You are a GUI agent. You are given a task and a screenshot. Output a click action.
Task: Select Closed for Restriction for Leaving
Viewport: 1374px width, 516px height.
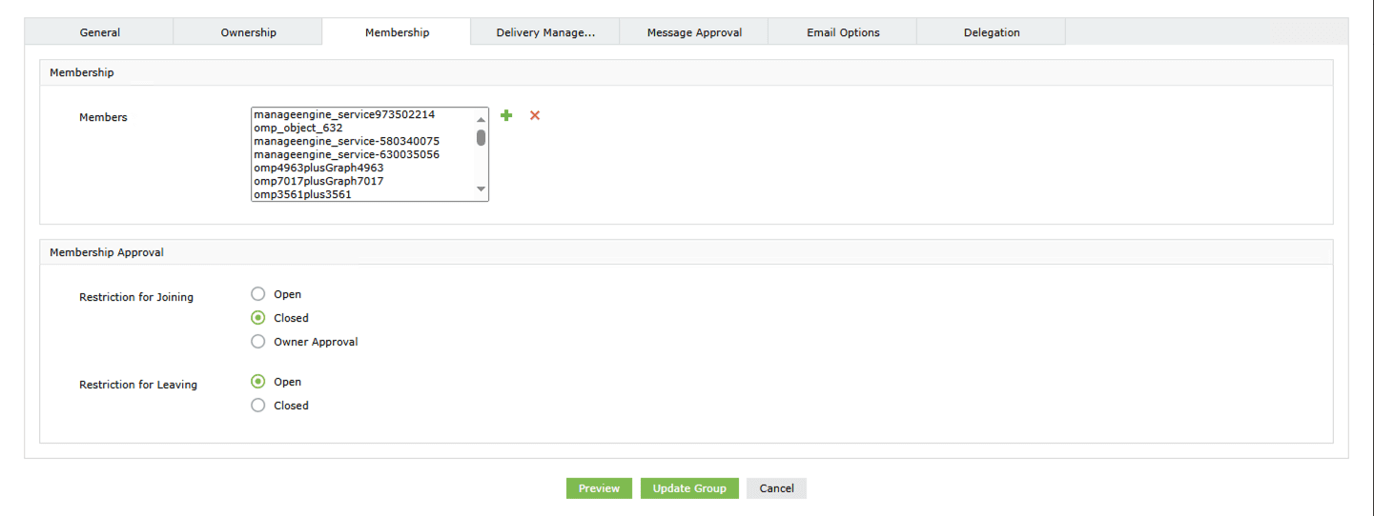point(258,406)
